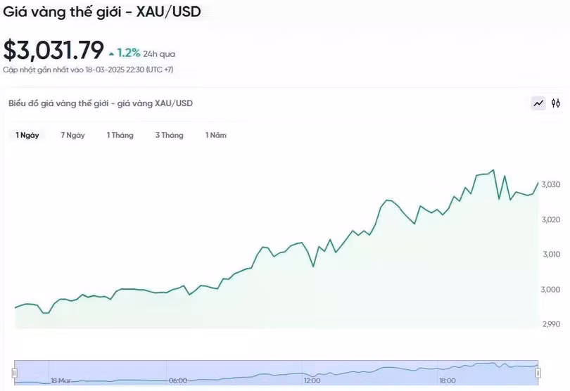Click the 3,000 y-axis price label
570x391 pixels.
pos(550,290)
